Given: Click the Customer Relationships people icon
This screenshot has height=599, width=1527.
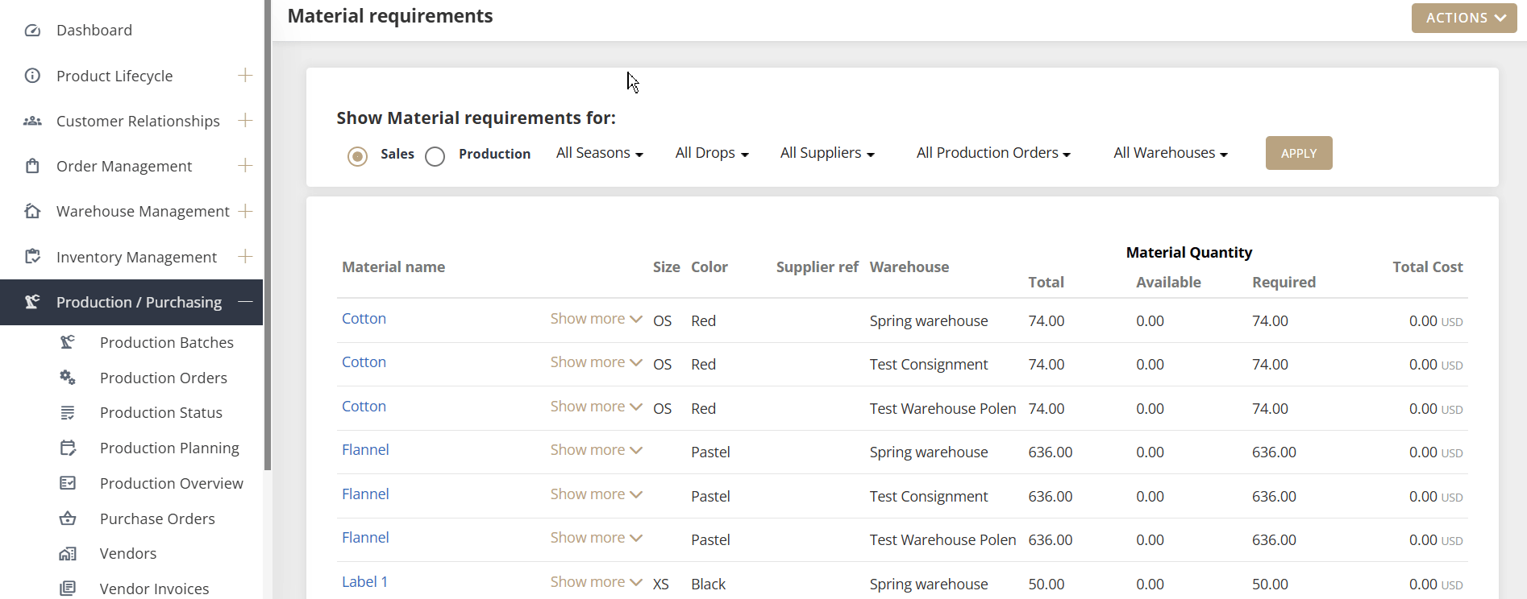Looking at the screenshot, I should pos(32,121).
